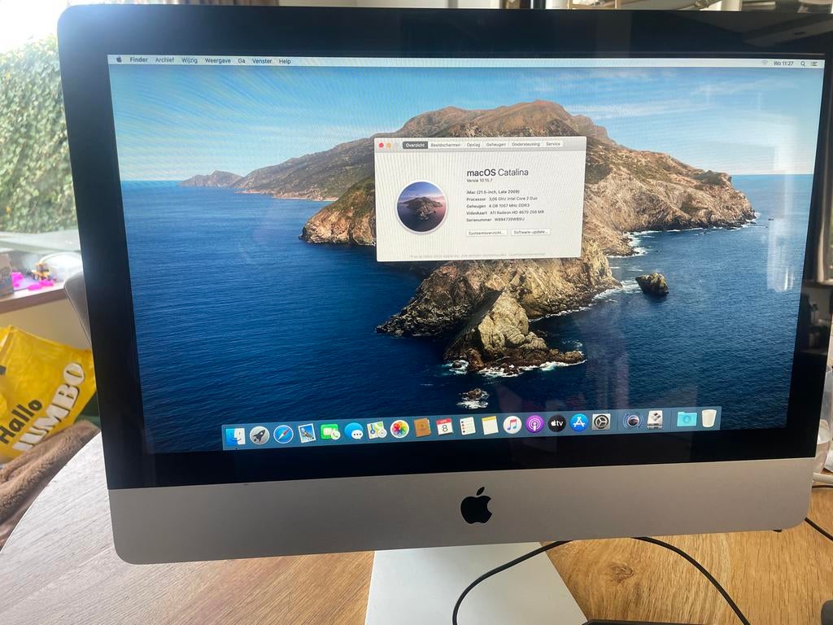Screen dimensions: 833x625
Task: Click Versie 10.15.7 text
Action: 482,181
